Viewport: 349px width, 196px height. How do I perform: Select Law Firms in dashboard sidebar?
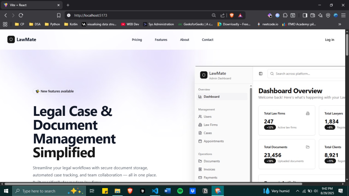(x=210, y=125)
